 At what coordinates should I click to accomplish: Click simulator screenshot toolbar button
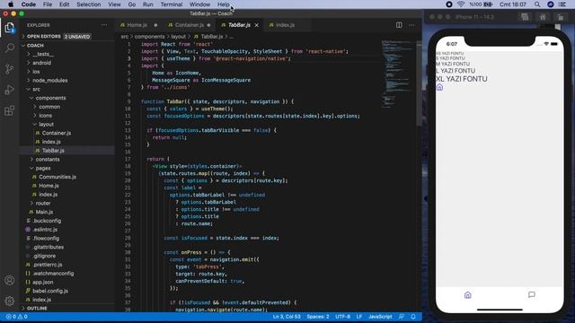pyautogui.click(x=525, y=17)
